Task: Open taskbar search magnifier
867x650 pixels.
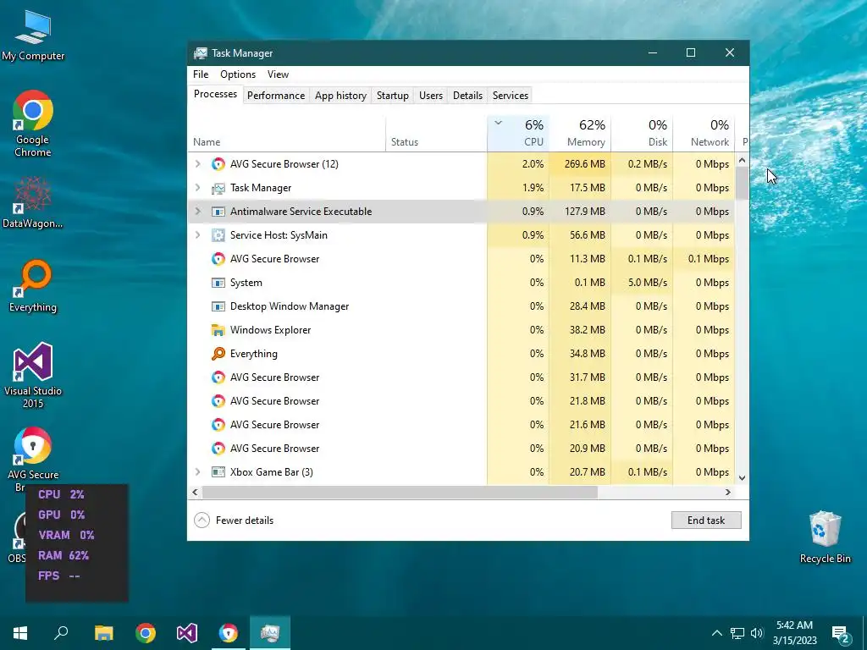Action: (61, 633)
